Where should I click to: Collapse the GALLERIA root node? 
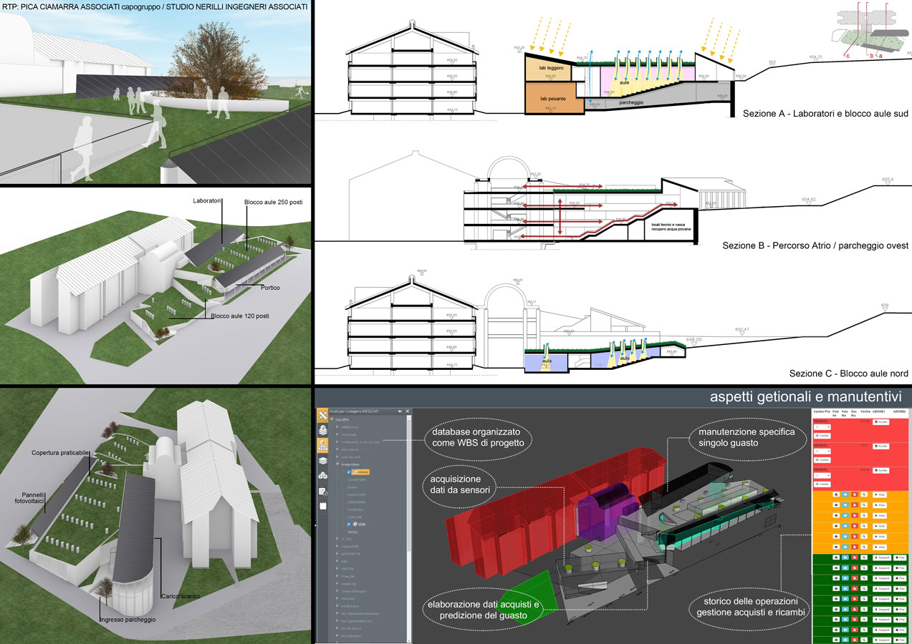coord(332,419)
